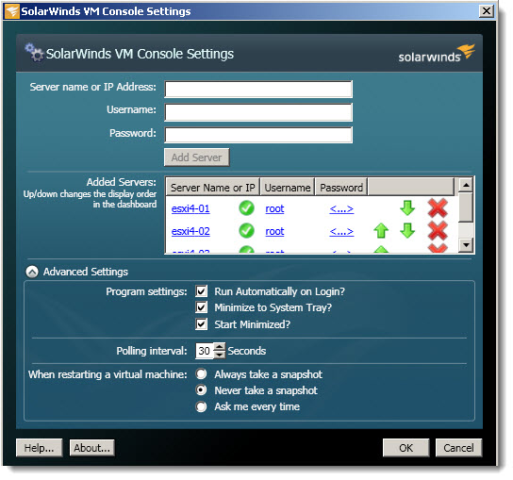Image resolution: width=513 pixels, height=480 pixels.
Task: Click green status check for esxi4-01
Action: (246, 208)
